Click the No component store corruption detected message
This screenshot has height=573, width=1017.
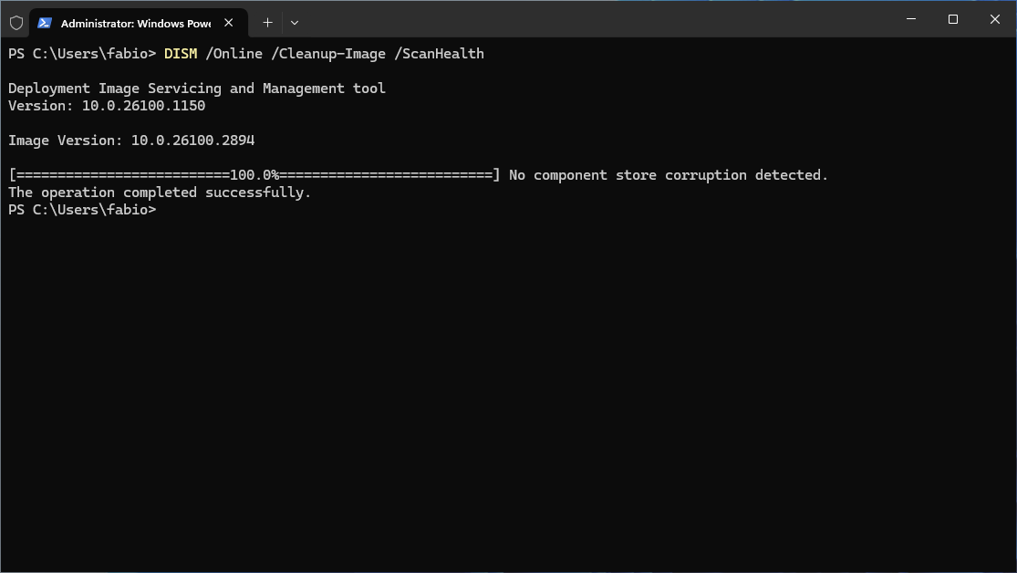pyautogui.click(x=668, y=175)
